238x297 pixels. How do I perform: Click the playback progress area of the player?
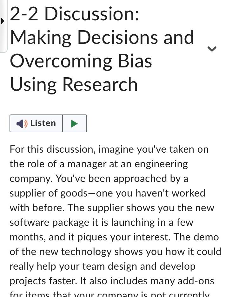point(75,123)
